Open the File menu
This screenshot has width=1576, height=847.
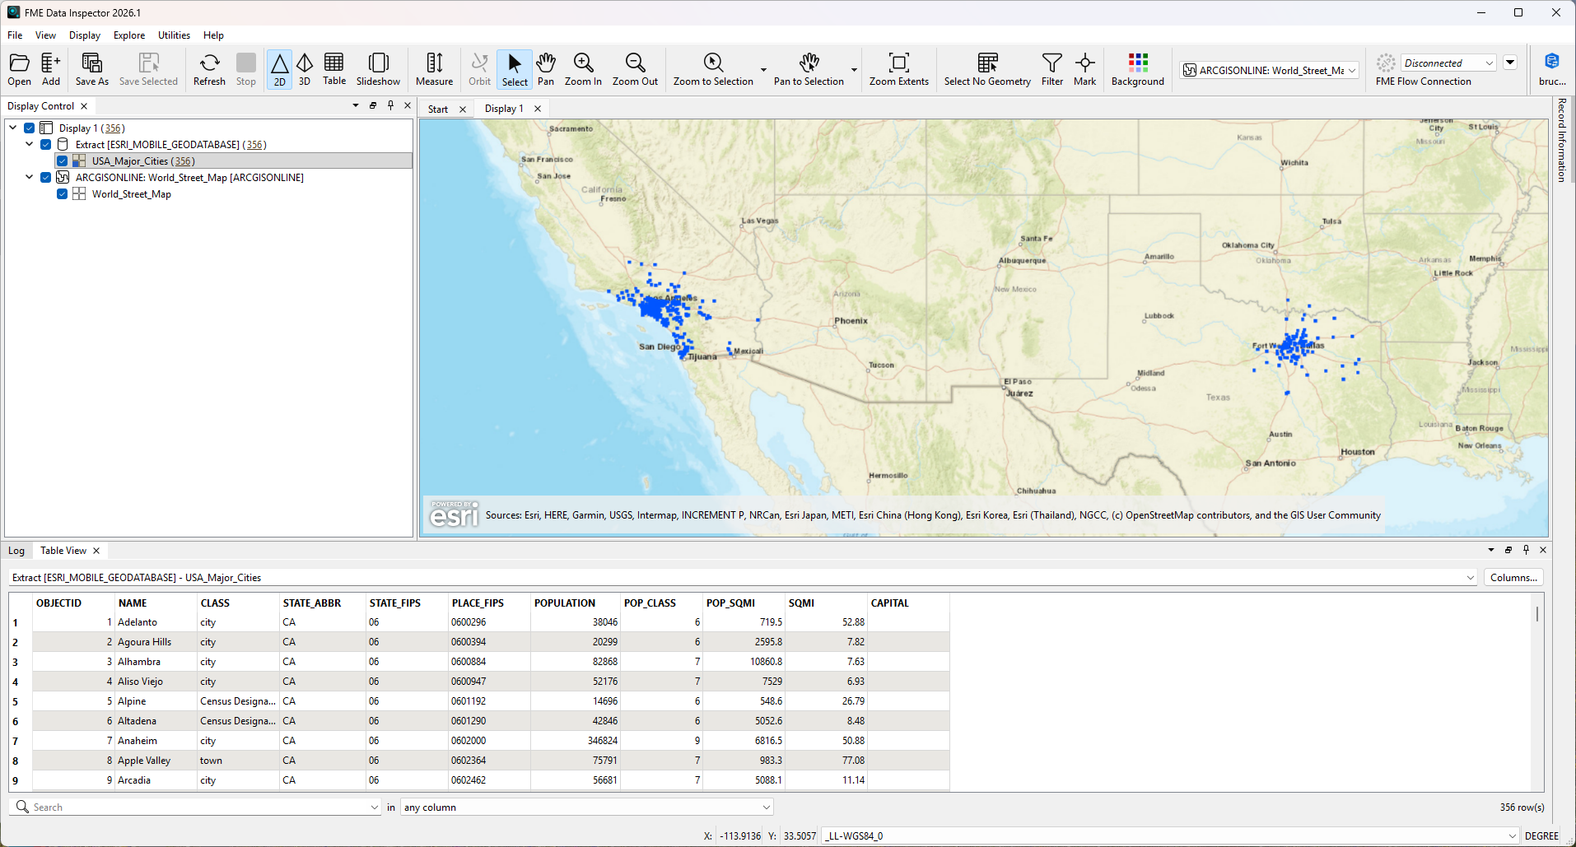click(x=15, y=35)
